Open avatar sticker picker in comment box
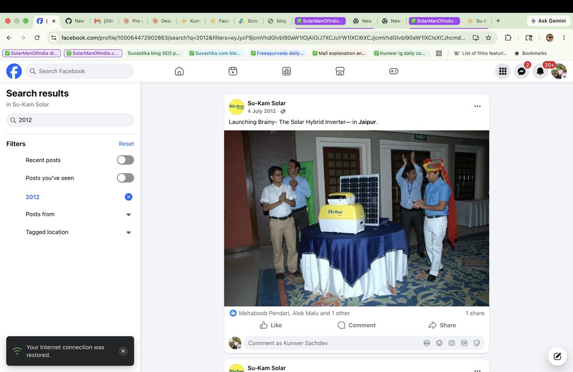 [427, 343]
